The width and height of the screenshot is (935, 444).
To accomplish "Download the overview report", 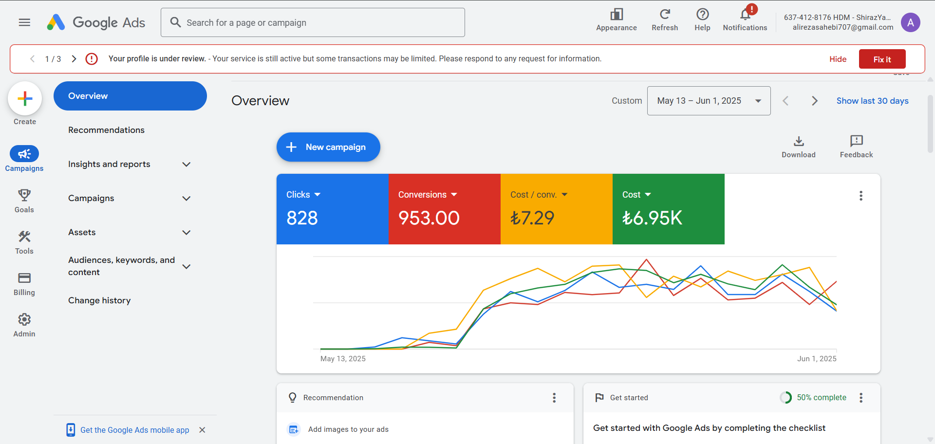I will tap(799, 147).
